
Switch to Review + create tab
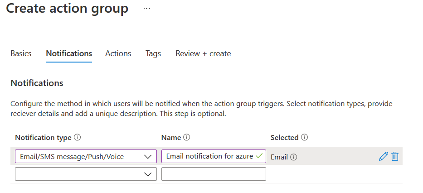click(203, 53)
